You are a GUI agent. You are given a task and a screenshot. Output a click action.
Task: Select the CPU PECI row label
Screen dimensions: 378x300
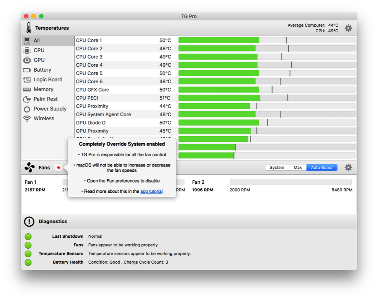click(87, 98)
